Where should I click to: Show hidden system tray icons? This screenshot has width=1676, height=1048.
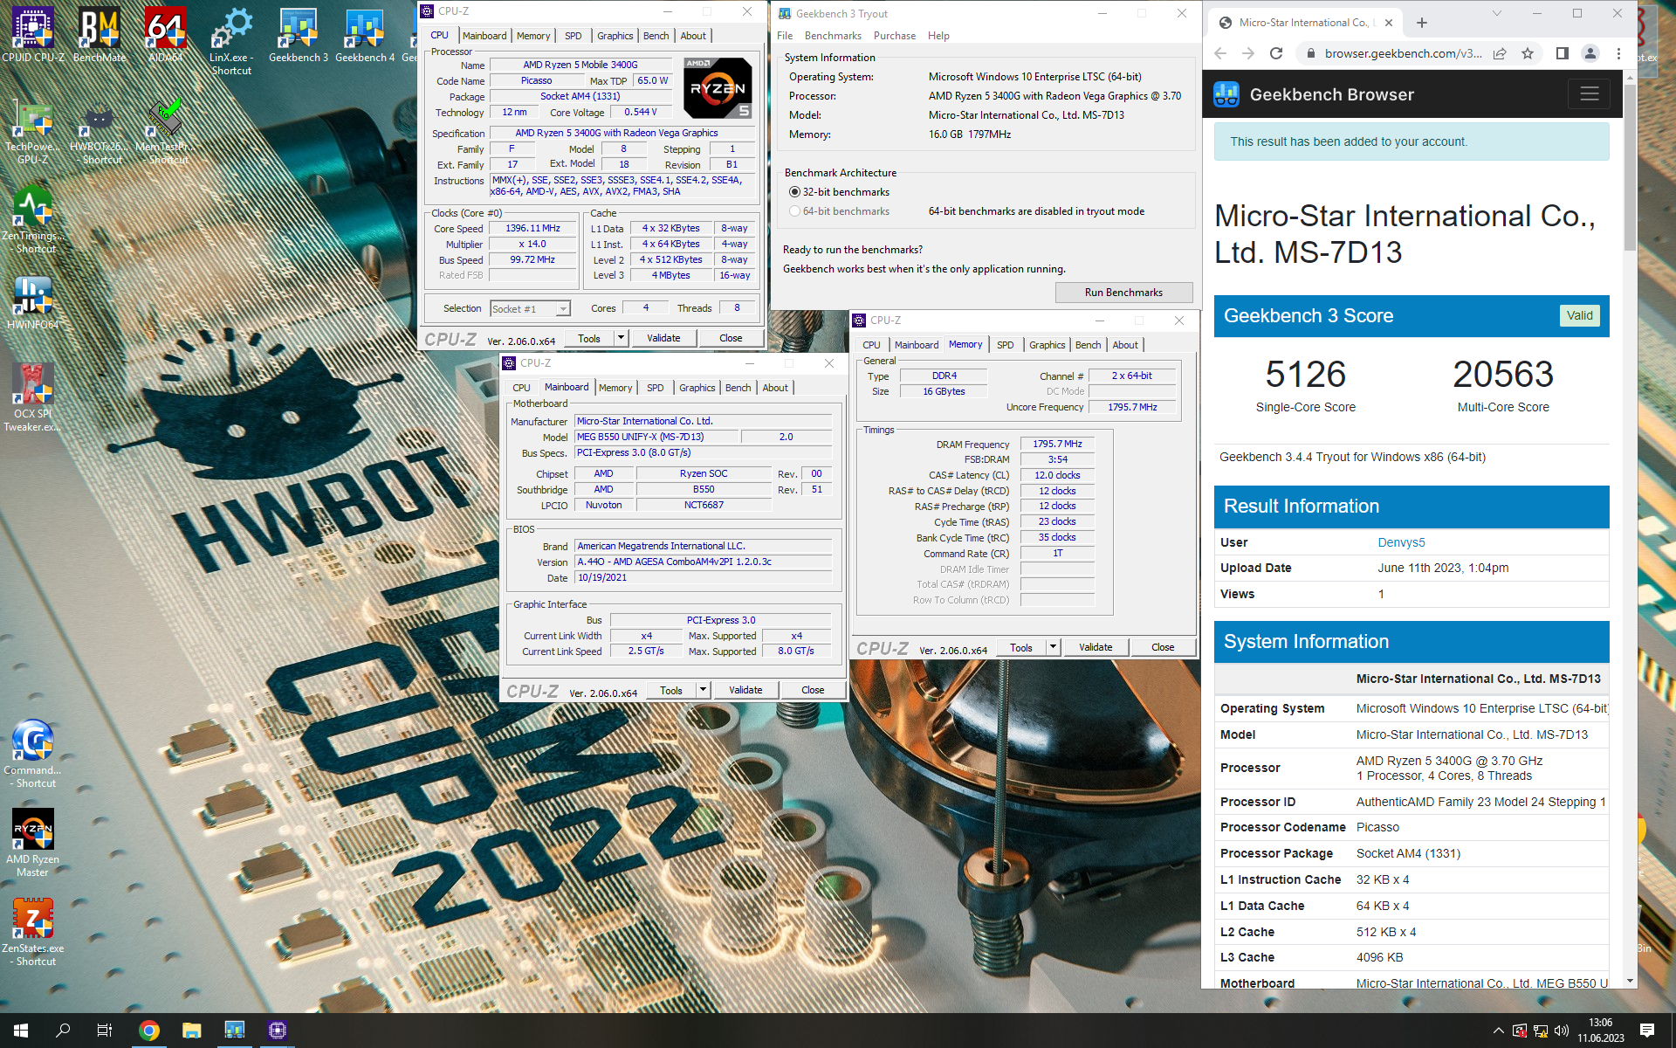1499,1031
